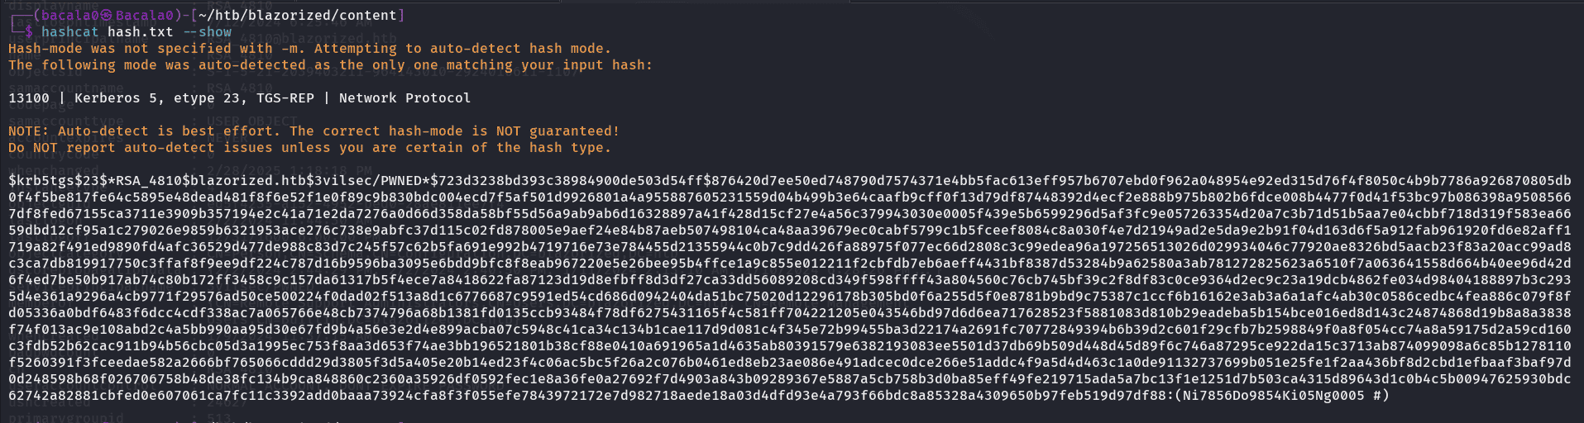Click 'RSA_4810' account name in the hash

(x=149, y=181)
